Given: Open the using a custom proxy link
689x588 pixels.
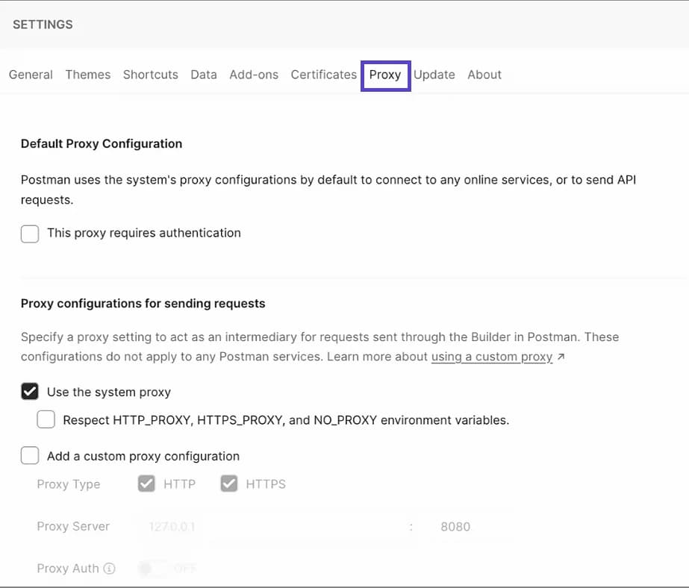Looking at the screenshot, I should pyautogui.click(x=492, y=357).
